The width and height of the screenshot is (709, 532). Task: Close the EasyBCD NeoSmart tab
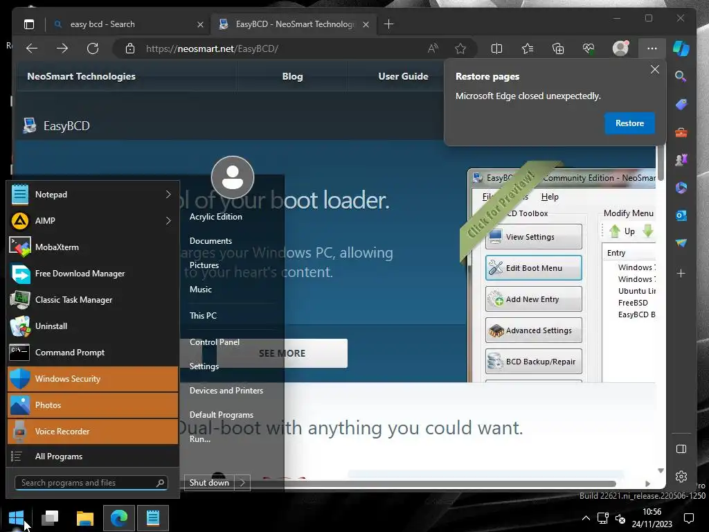click(x=366, y=24)
